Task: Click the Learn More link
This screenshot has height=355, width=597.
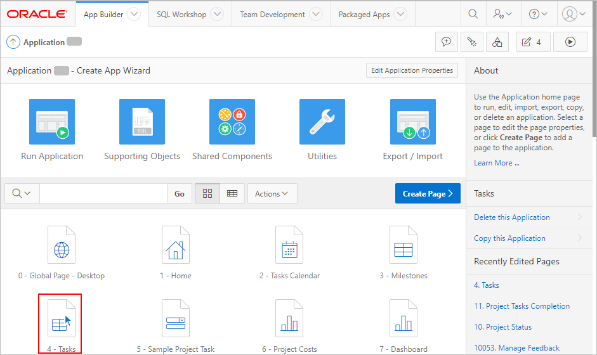Action: click(x=497, y=163)
